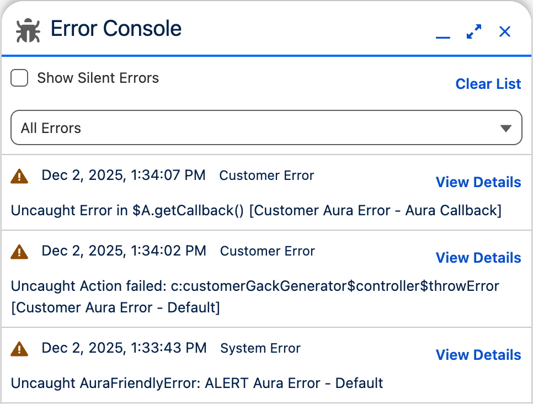
Task: Enable the Show Silent Errors checkbox
Action: pos(19,78)
